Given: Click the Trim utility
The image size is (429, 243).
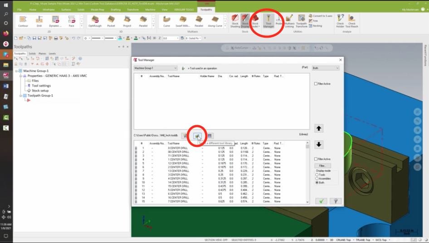Looking at the screenshot, I should (x=313, y=21).
